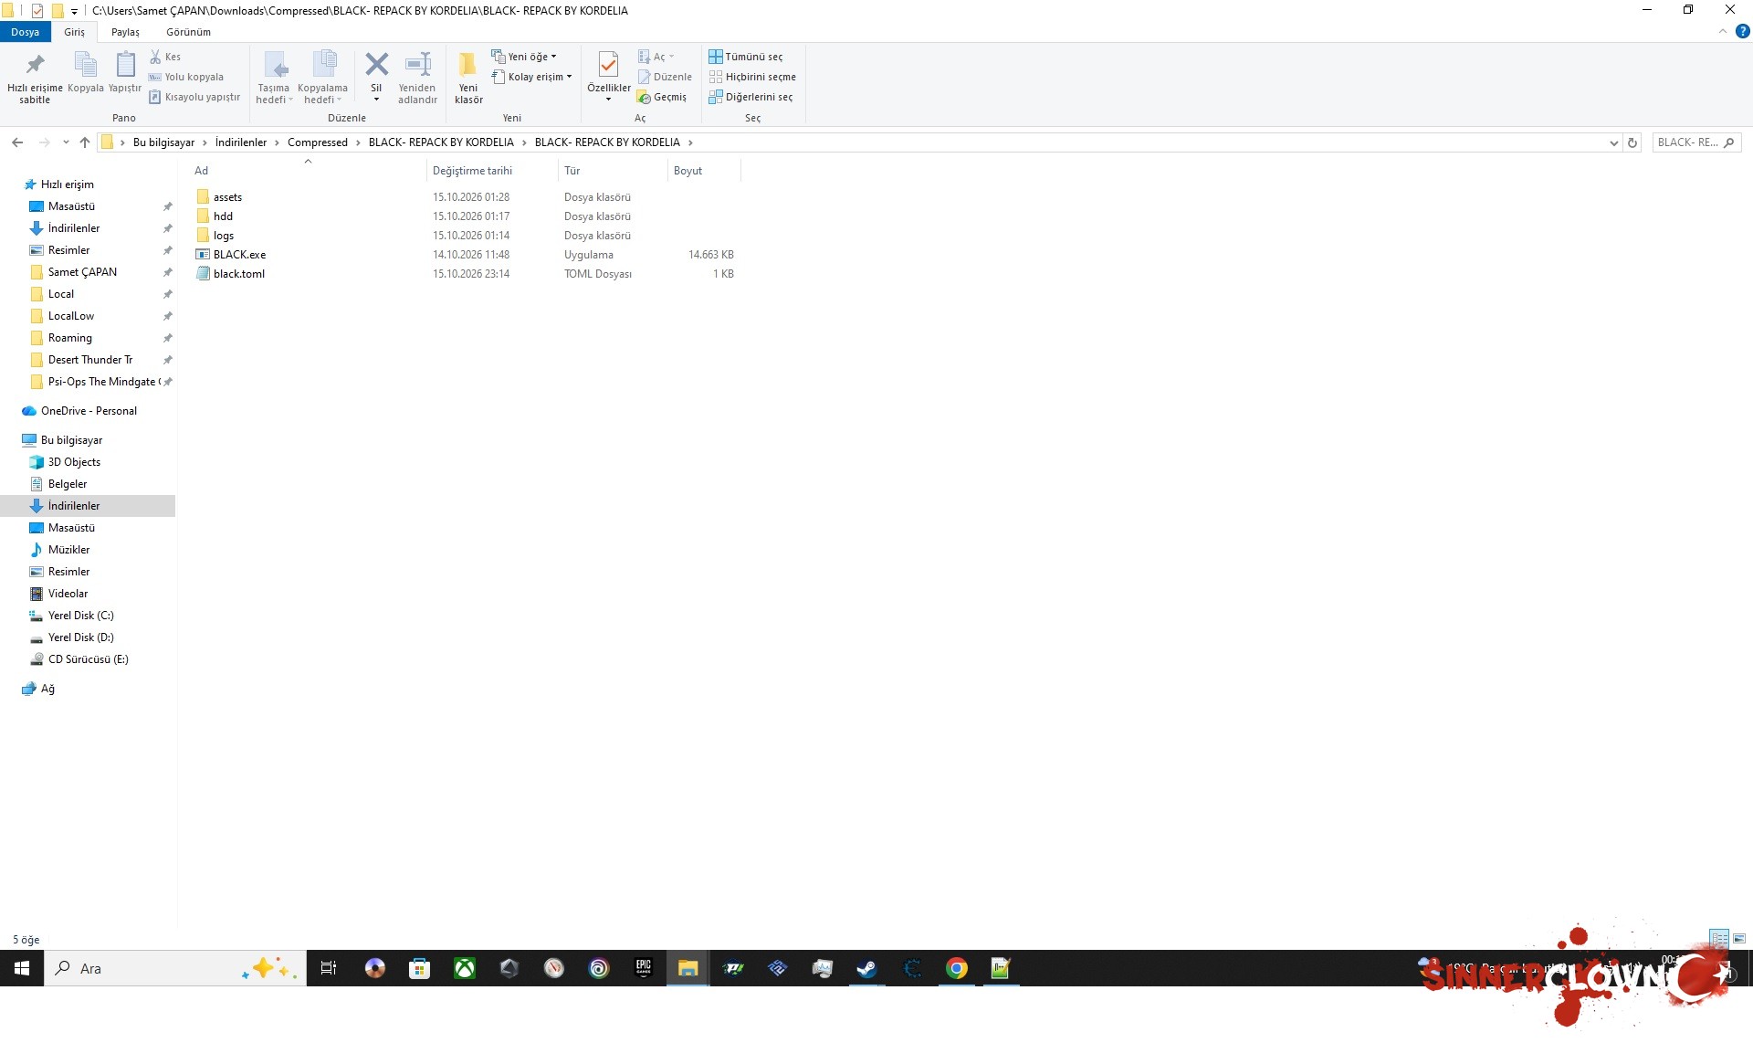The height and width of the screenshot is (1043, 1753).
Task: Collapse the ribbon with the chevron
Action: 1723,31
